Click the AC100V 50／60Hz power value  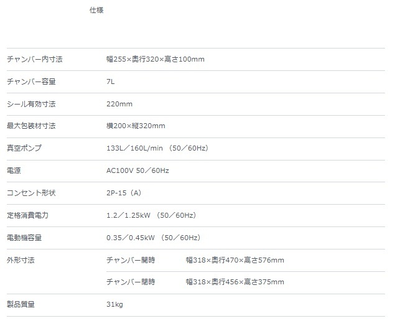coord(137,170)
